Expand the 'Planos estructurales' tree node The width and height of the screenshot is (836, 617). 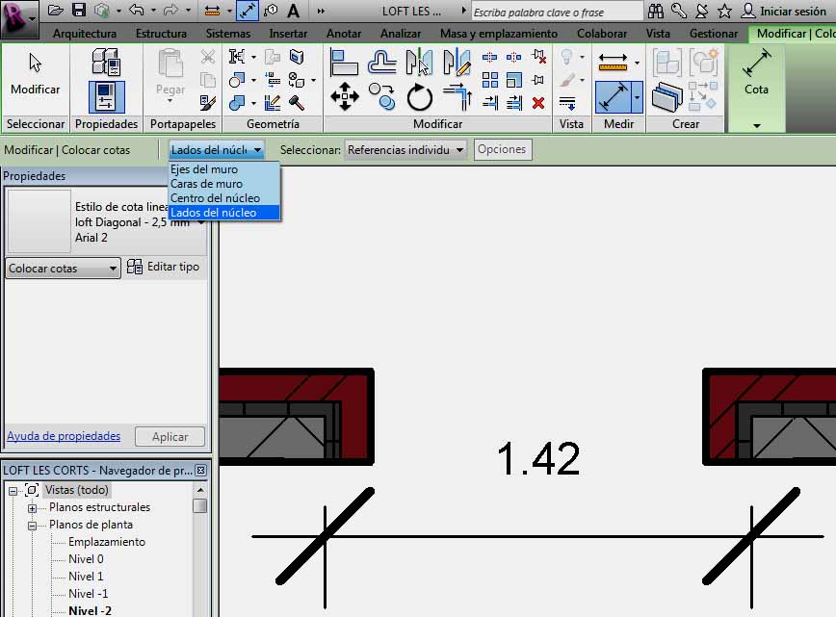[x=31, y=507]
